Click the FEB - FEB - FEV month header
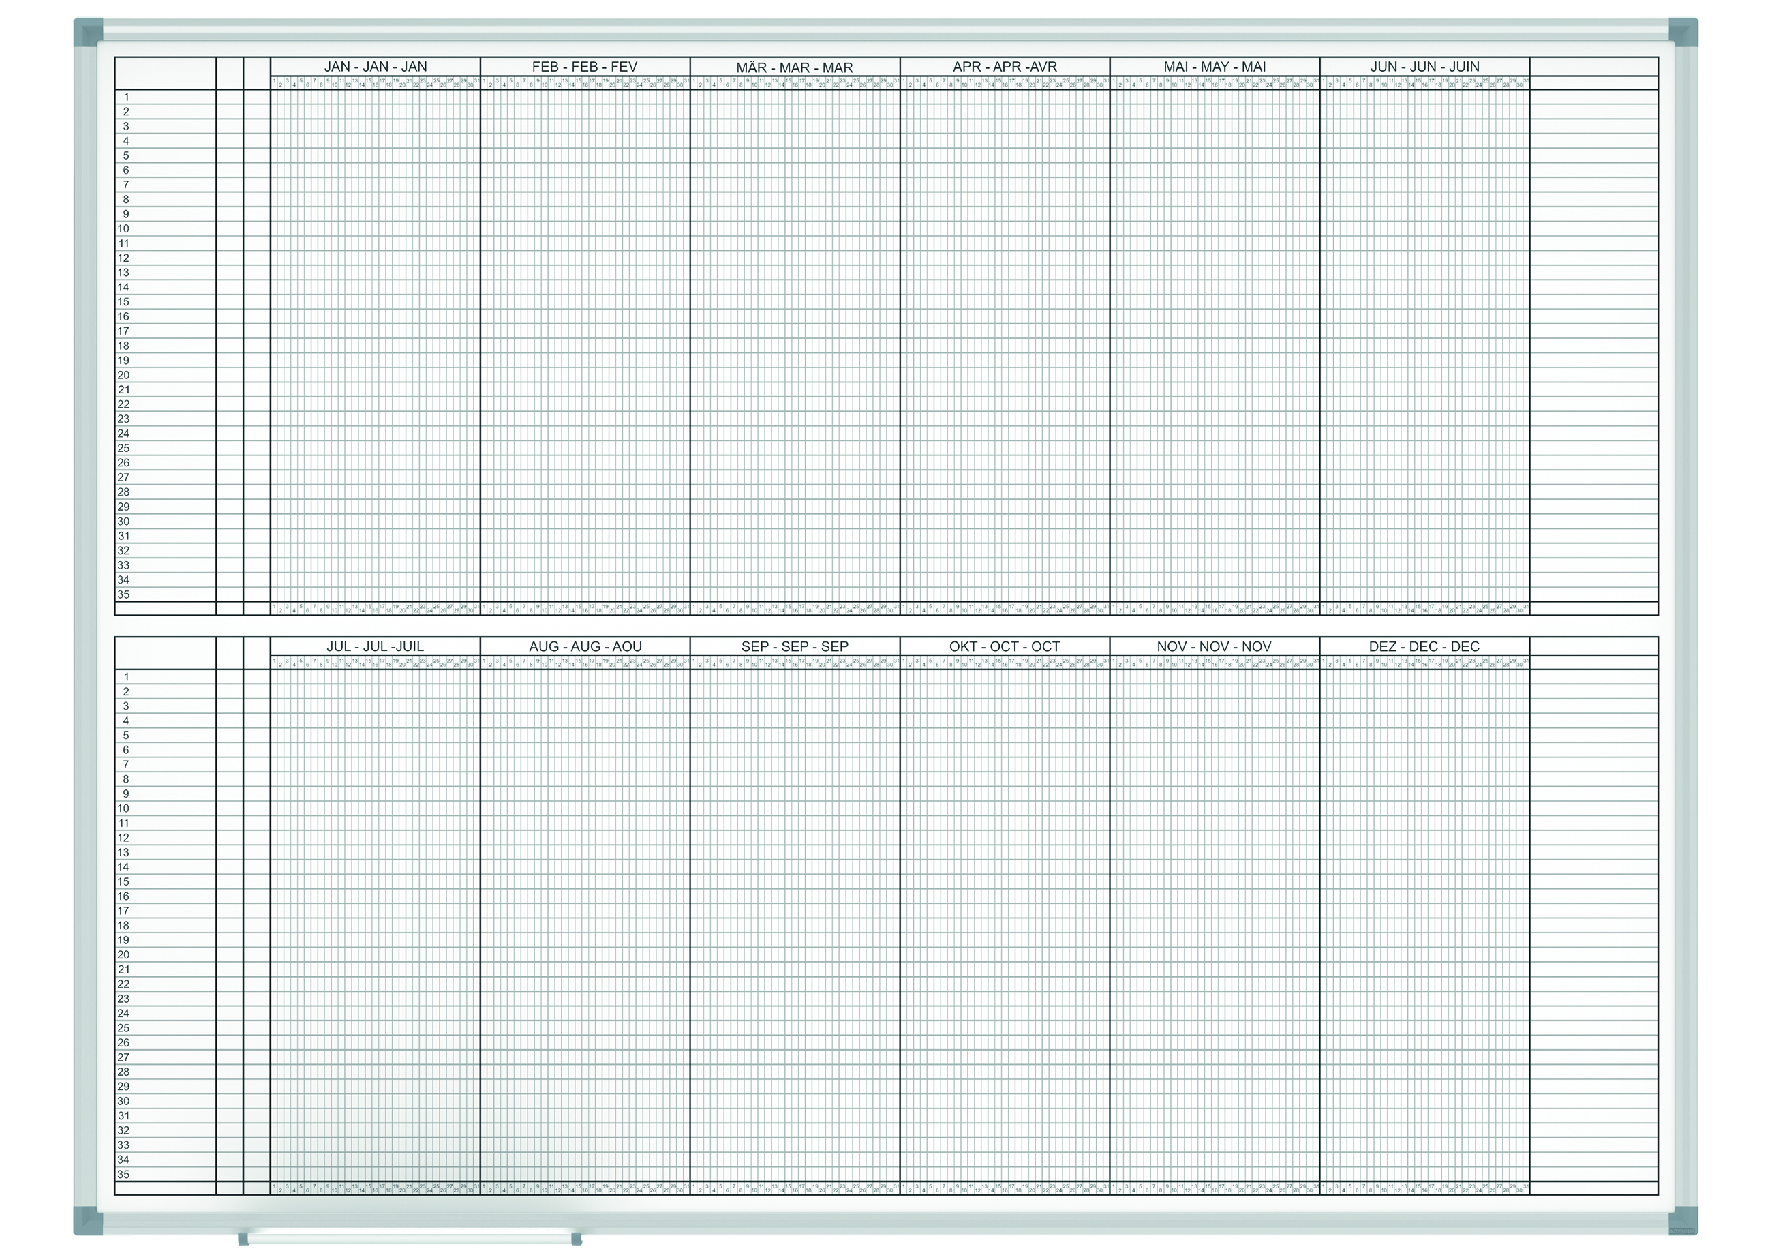The height and width of the screenshot is (1253, 1772). click(584, 66)
